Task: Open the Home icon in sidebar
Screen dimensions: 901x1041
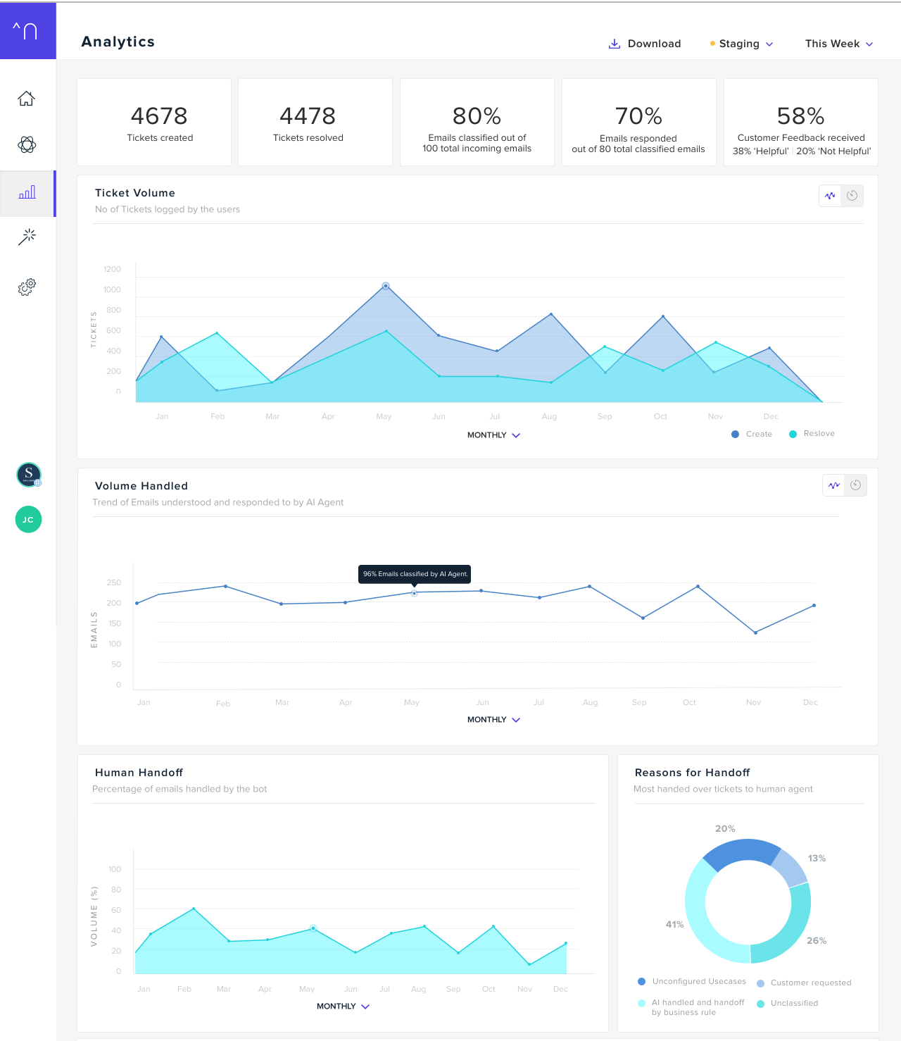Action: pos(27,99)
